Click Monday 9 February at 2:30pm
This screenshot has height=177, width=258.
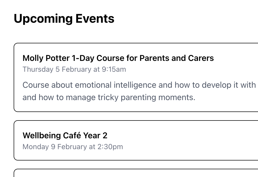73,147
